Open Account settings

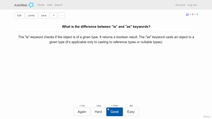pos(180,5)
